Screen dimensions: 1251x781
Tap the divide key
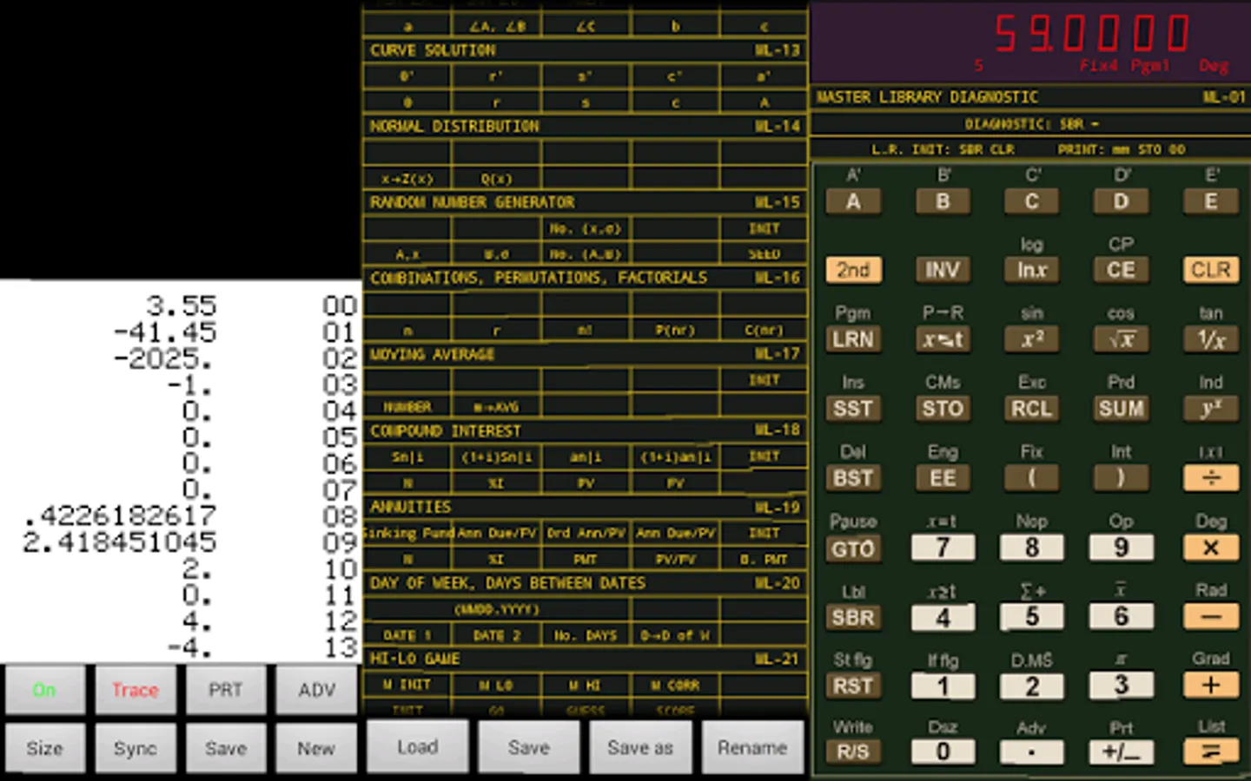tap(1211, 478)
